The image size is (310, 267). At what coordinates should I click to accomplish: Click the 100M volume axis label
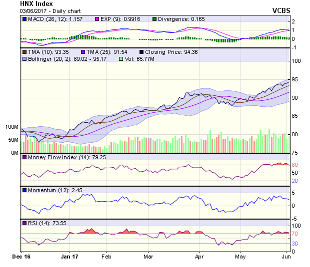click(x=12, y=127)
